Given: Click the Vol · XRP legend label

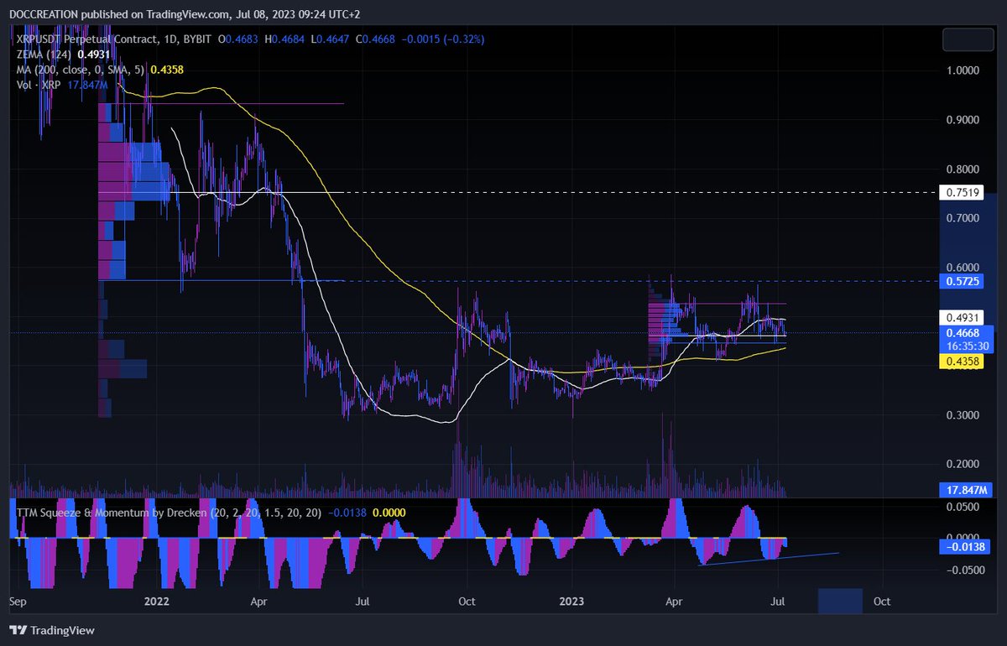Looking at the screenshot, I should tap(37, 86).
